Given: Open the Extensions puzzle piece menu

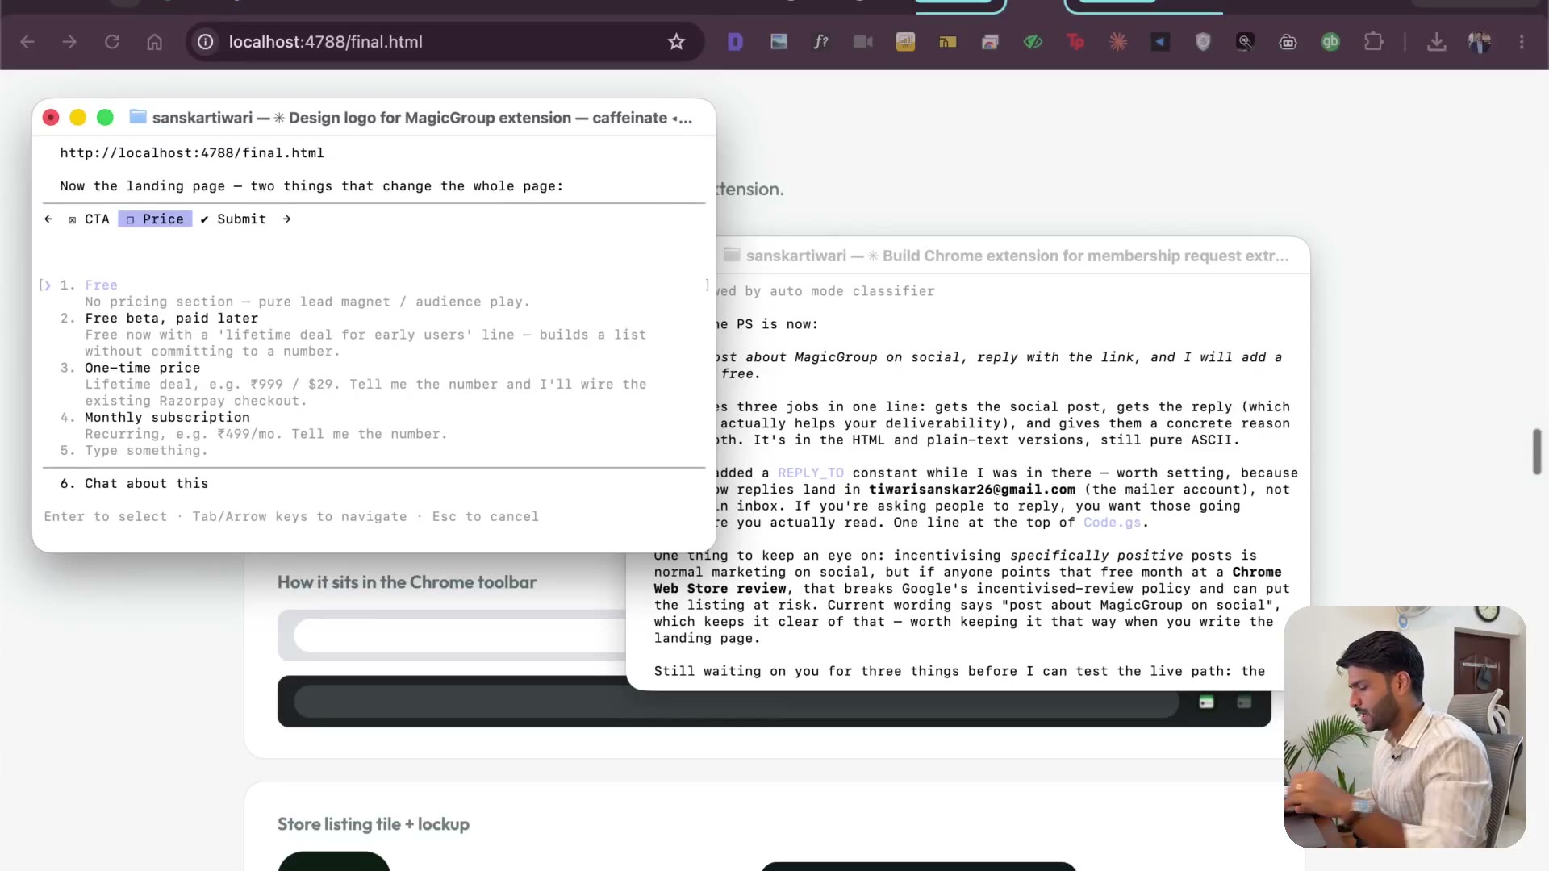Looking at the screenshot, I should click(x=1373, y=42).
